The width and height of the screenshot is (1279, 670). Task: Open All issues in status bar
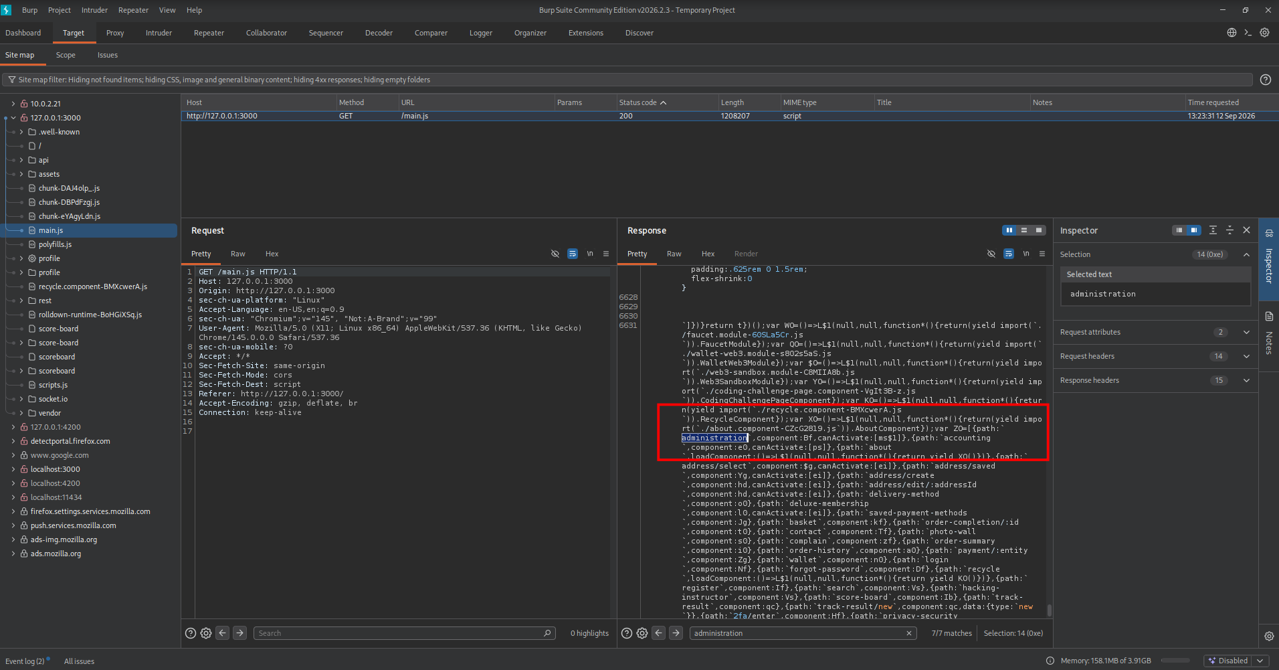[x=79, y=661]
